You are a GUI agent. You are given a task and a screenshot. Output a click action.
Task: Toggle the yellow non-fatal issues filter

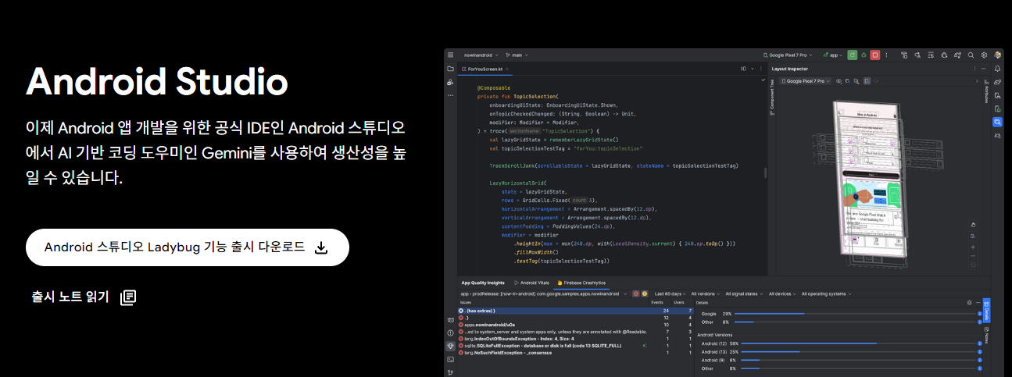[x=645, y=293]
